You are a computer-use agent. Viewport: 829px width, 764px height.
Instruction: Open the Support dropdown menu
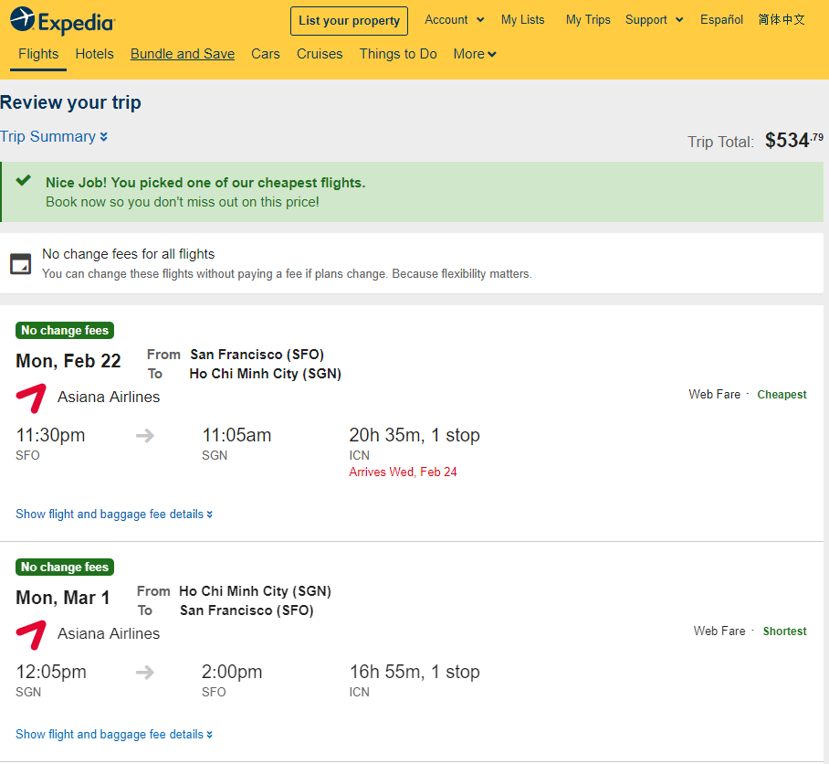(x=655, y=20)
